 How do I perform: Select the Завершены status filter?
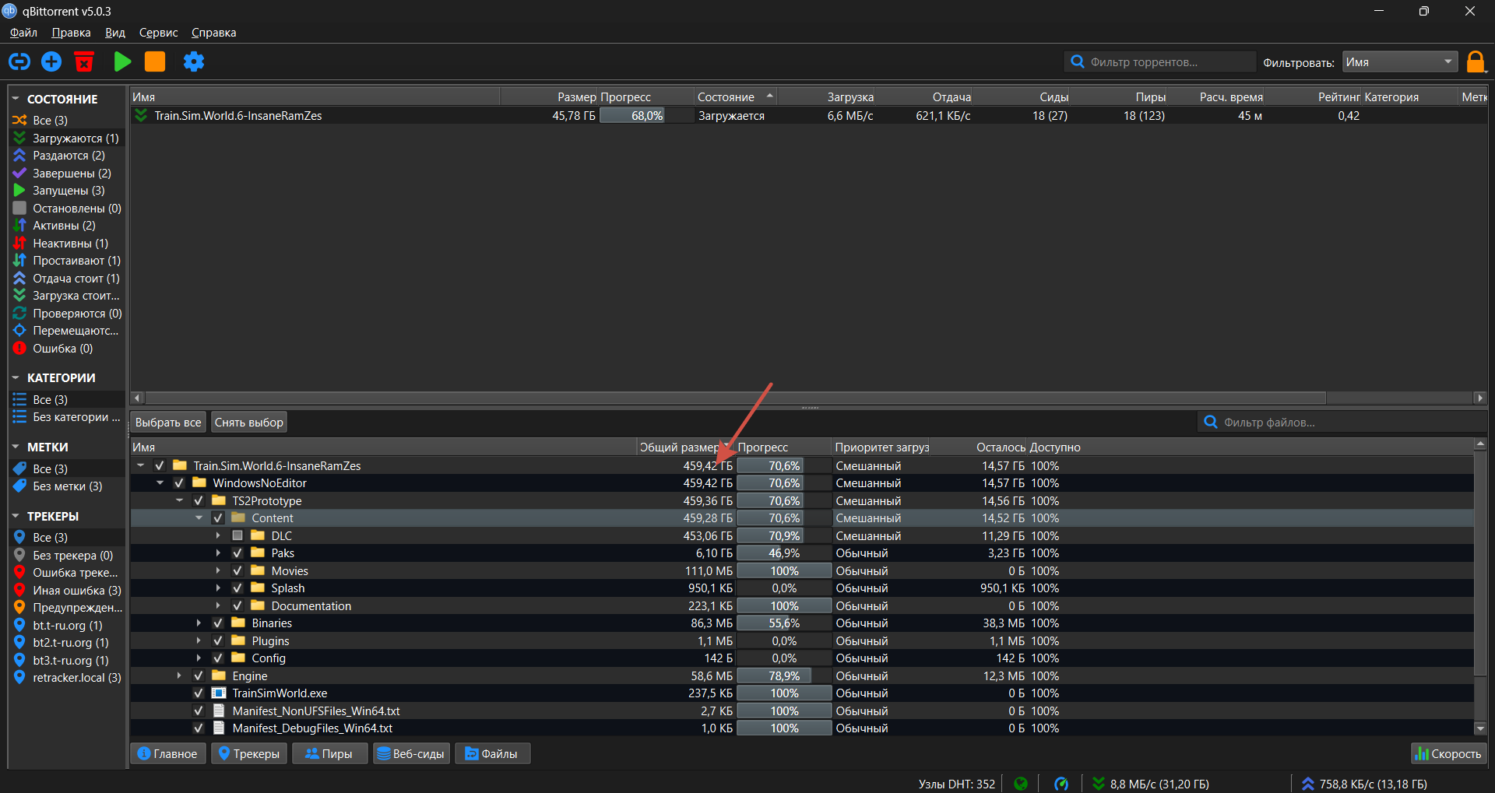point(67,173)
